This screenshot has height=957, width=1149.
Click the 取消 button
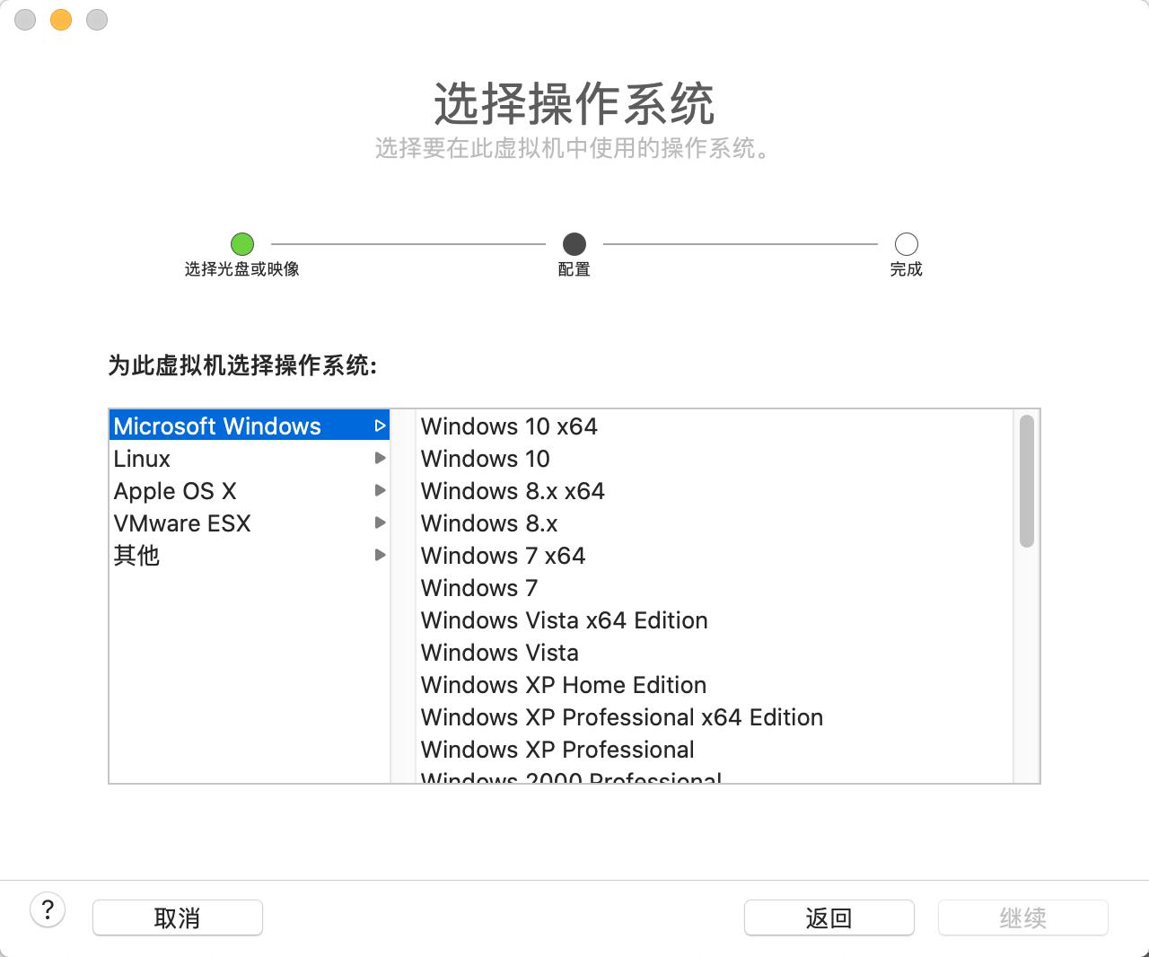coord(177,917)
